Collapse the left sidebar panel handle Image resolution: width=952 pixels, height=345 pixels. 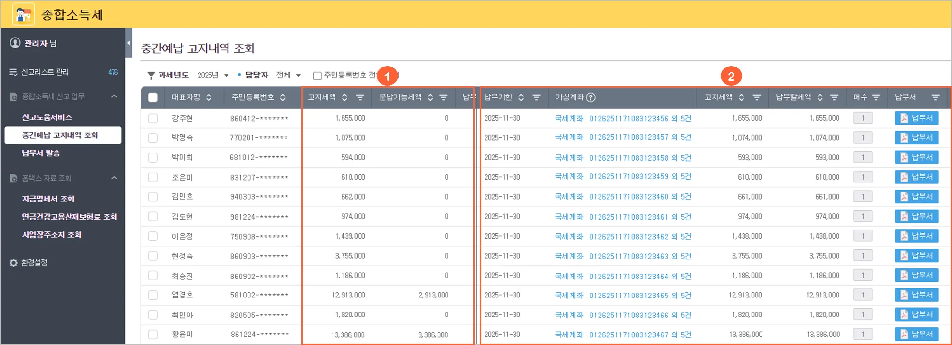tap(128, 43)
